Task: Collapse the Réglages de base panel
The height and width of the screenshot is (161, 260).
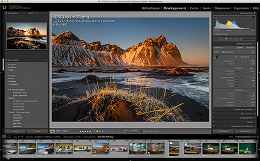Action: (244, 44)
